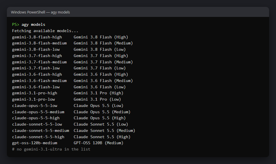Select the 'gemini-3.7-flash-medium' model ID

pos(39,62)
